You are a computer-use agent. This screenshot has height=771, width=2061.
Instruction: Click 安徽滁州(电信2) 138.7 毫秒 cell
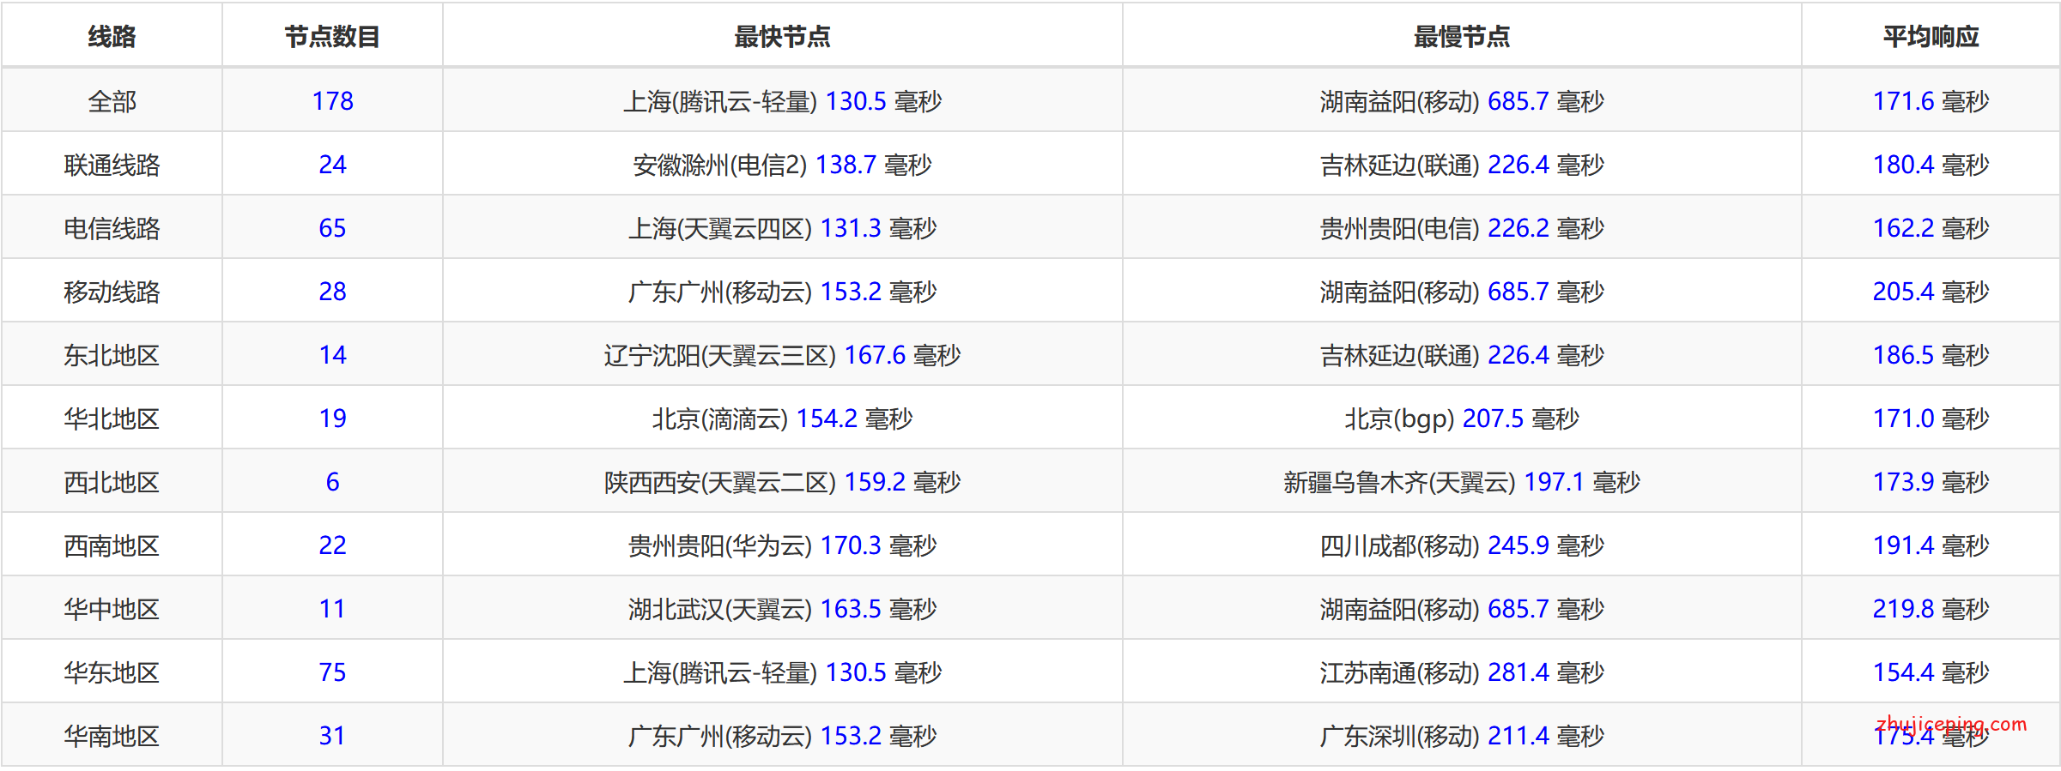782,165
